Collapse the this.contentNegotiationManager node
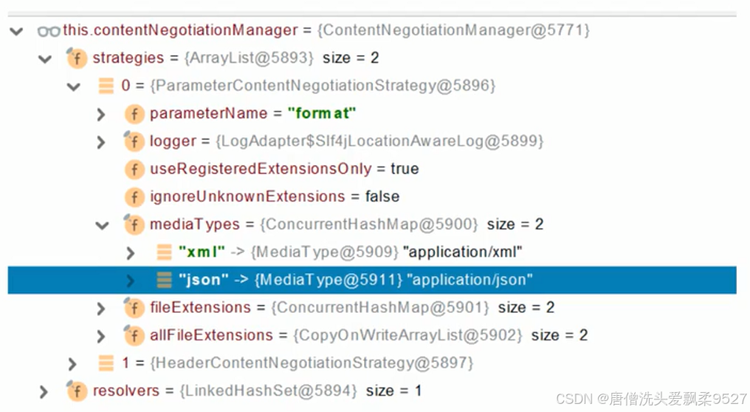Viewport: 750px width, 412px height. (16, 32)
